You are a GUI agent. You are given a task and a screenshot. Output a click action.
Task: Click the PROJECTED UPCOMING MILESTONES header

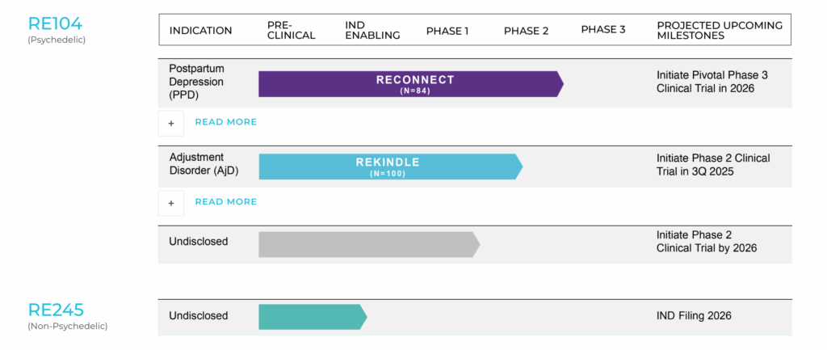720,31
